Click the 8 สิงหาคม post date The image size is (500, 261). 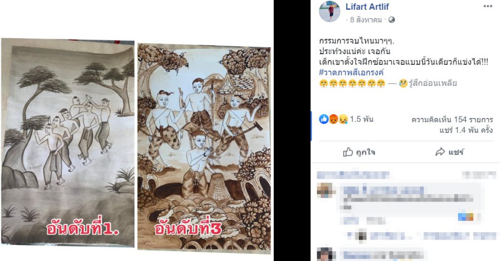click(x=366, y=20)
